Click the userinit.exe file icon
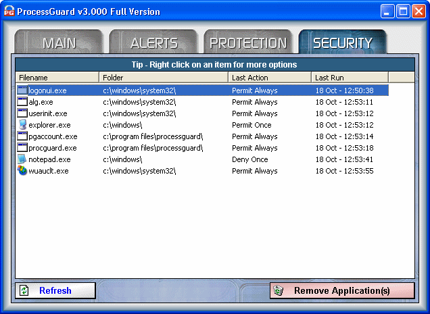Screen dimensions: 430x314 (x=22, y=113)
